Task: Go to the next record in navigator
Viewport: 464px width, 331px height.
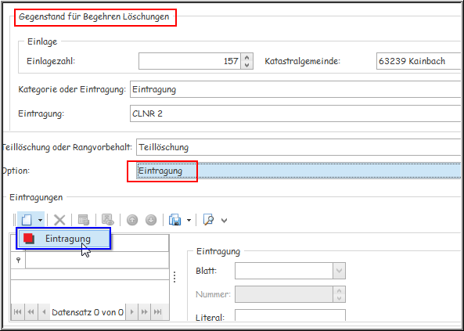Action: click(x=132, y=311)
